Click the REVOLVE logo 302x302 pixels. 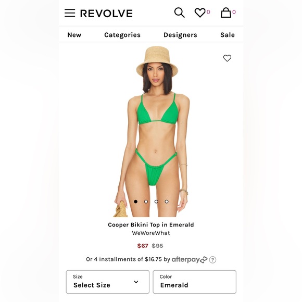[x=106, y=14]
